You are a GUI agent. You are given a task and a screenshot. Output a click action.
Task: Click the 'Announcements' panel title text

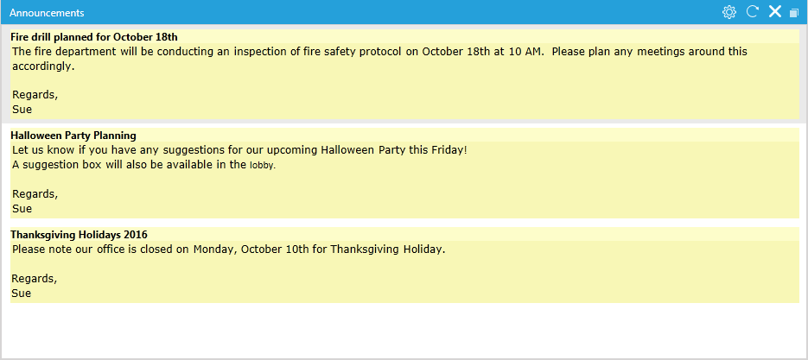click(x=47, y=13)
